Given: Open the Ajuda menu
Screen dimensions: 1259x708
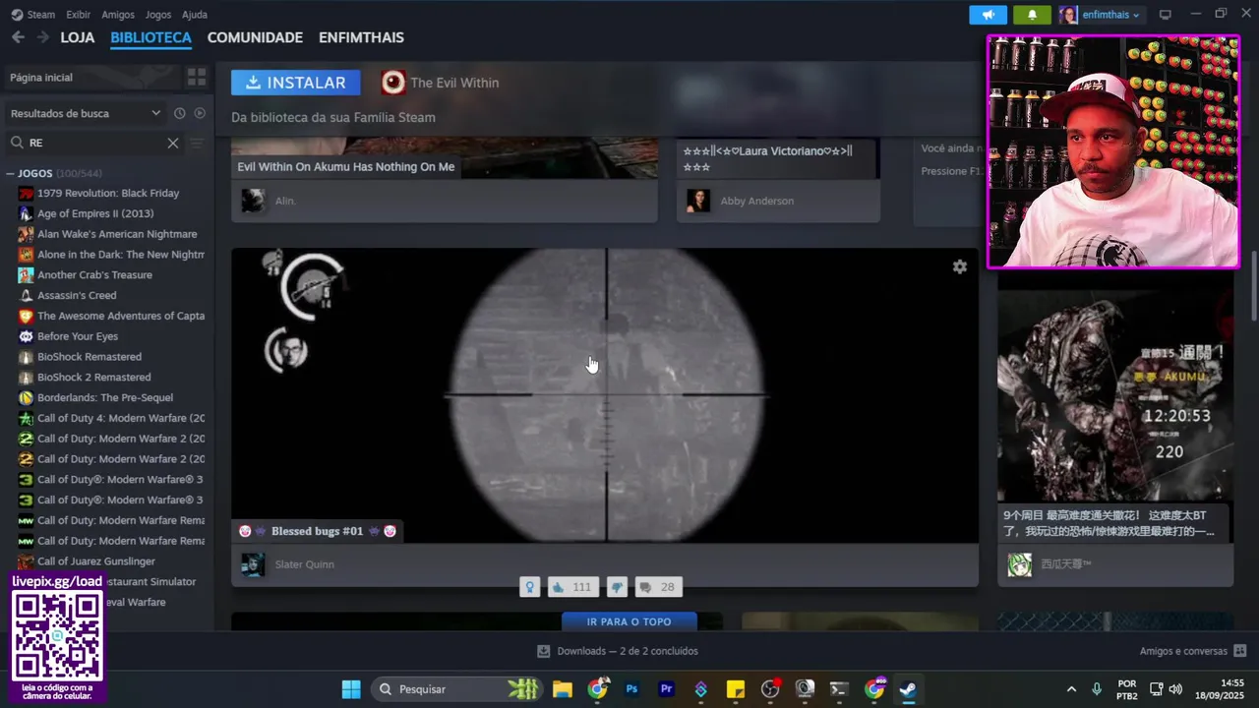Looking at the screenshot, I should [x=195, y=15].
